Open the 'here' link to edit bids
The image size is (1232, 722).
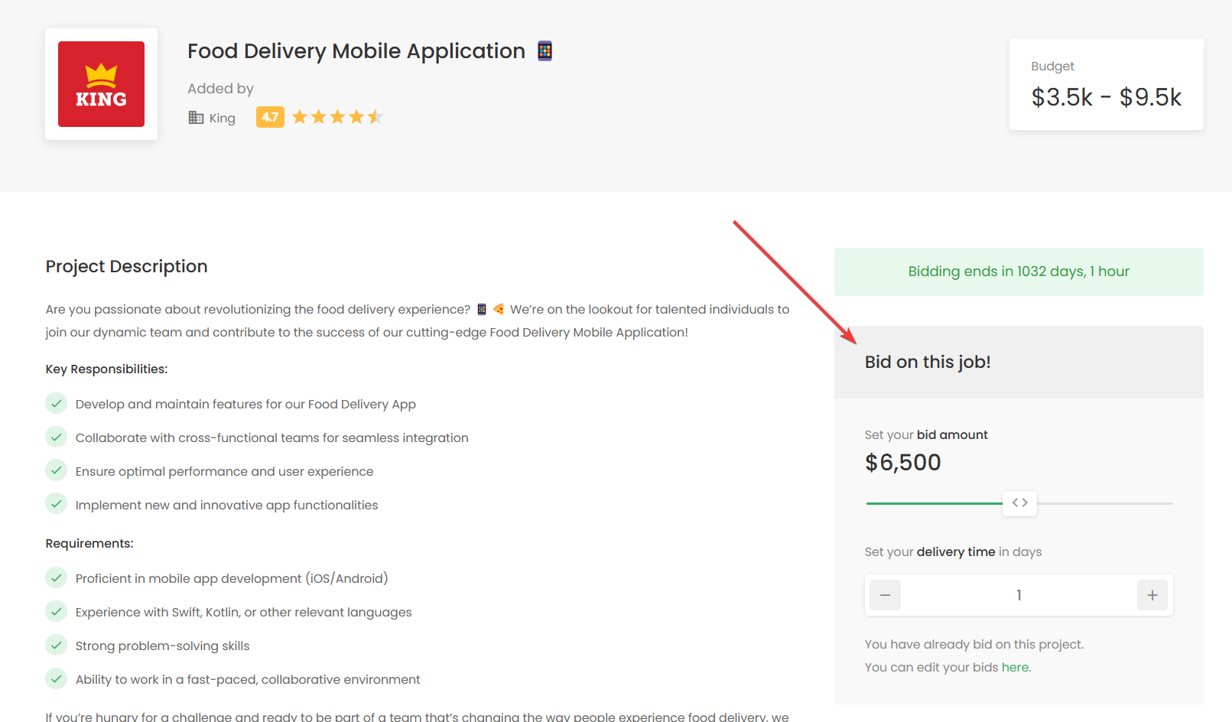tap(1015, 667)
